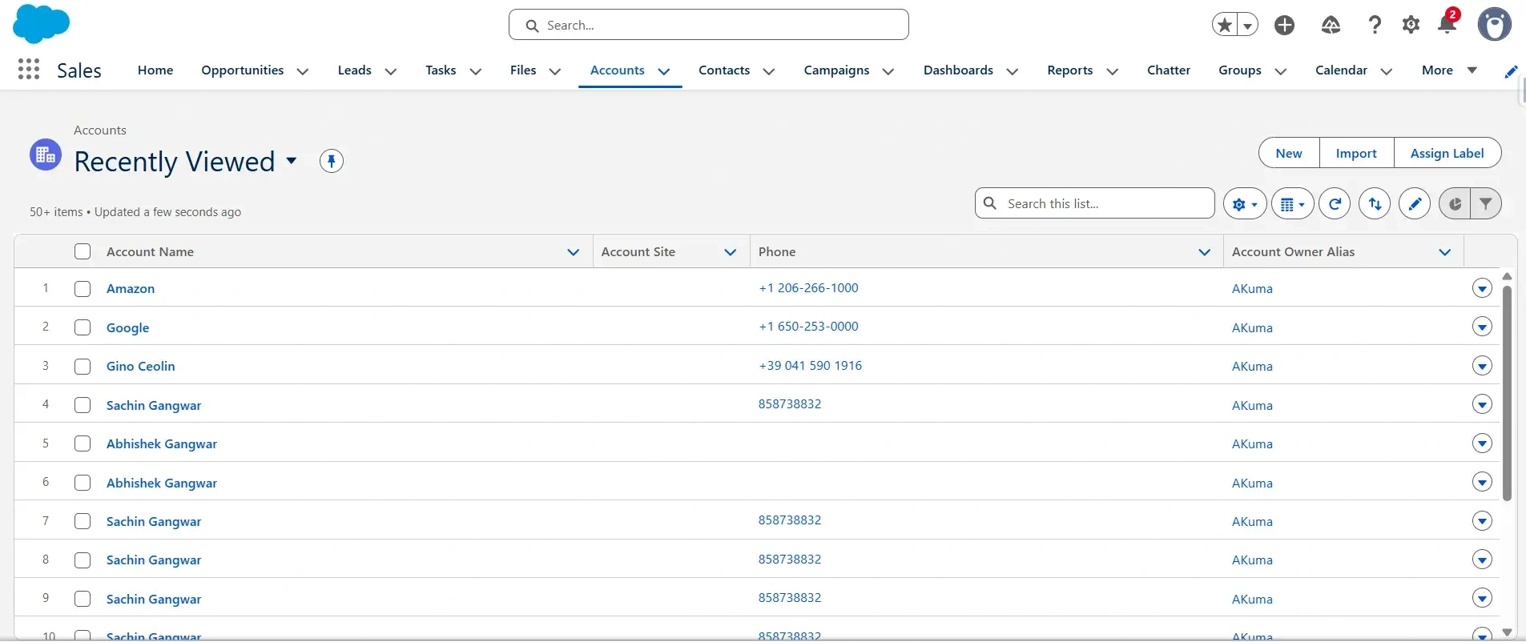Screen dimensions: 1526x642
Task: Click the global create plus icon
Action: tap(1284, 25)
